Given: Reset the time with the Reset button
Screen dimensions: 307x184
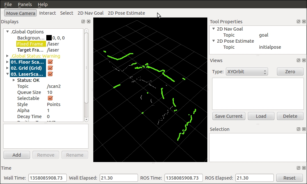Looking at the screenshot, I should click(289, 178).
